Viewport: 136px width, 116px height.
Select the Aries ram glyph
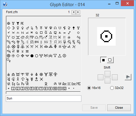[9, 37]
